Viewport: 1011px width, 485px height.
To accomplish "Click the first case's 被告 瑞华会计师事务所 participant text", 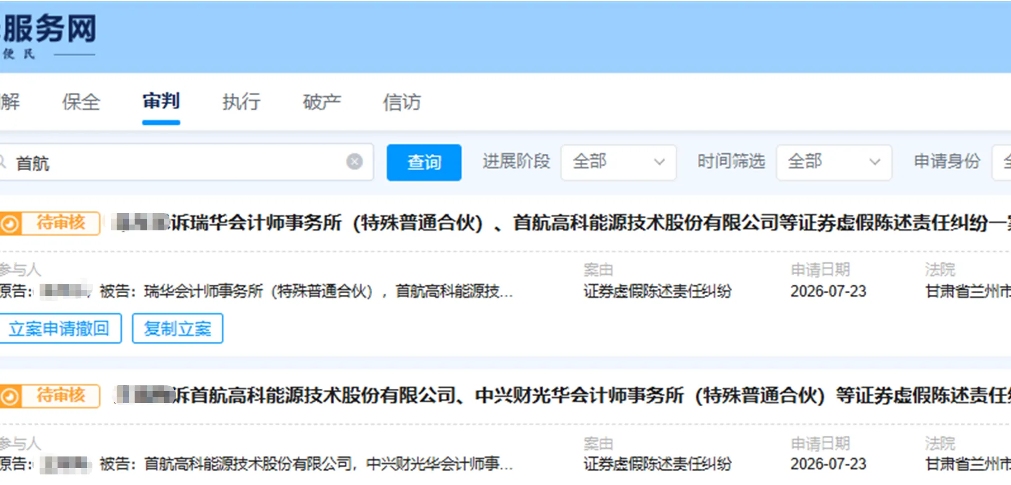I will [x=306, y=291].
